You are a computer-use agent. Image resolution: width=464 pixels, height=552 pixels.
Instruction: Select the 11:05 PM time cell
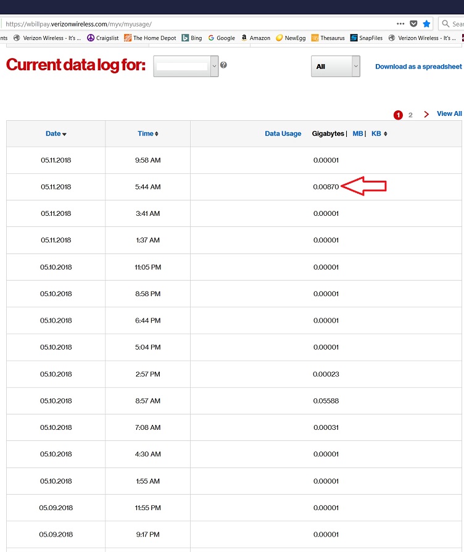(x=148, y=267)
